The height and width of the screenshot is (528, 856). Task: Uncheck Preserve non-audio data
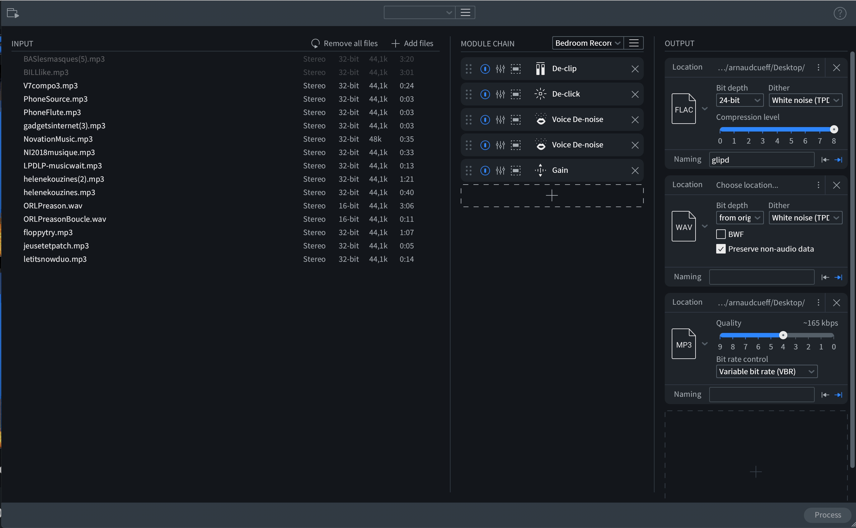point(721,249)
